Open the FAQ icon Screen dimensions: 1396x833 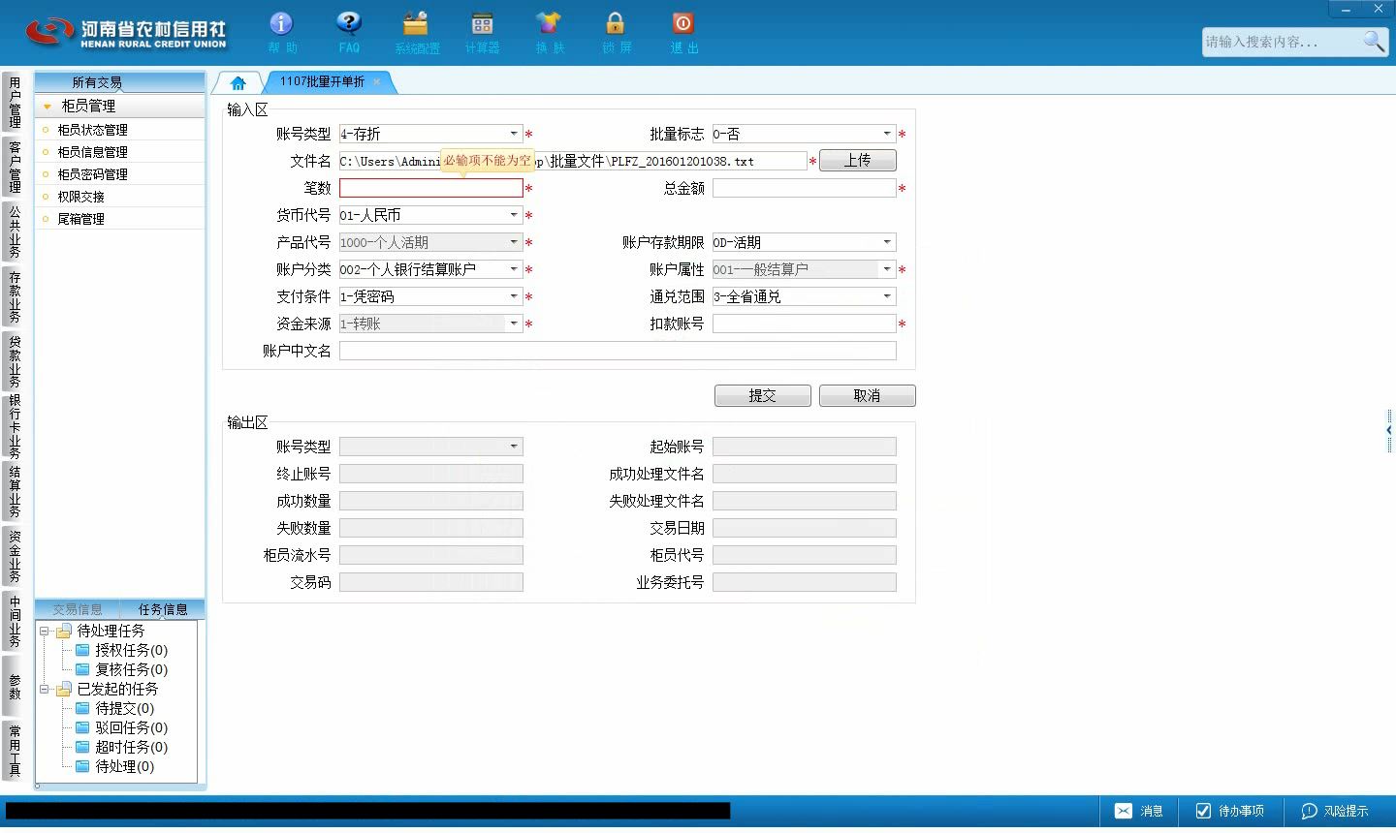pyautogui.click(x=349, y=32)
